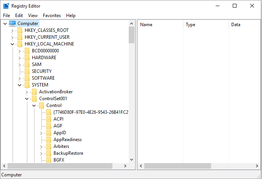Click tree pane scroll down arrow
This screenshot has width=262, height=179.
[132, 160]
